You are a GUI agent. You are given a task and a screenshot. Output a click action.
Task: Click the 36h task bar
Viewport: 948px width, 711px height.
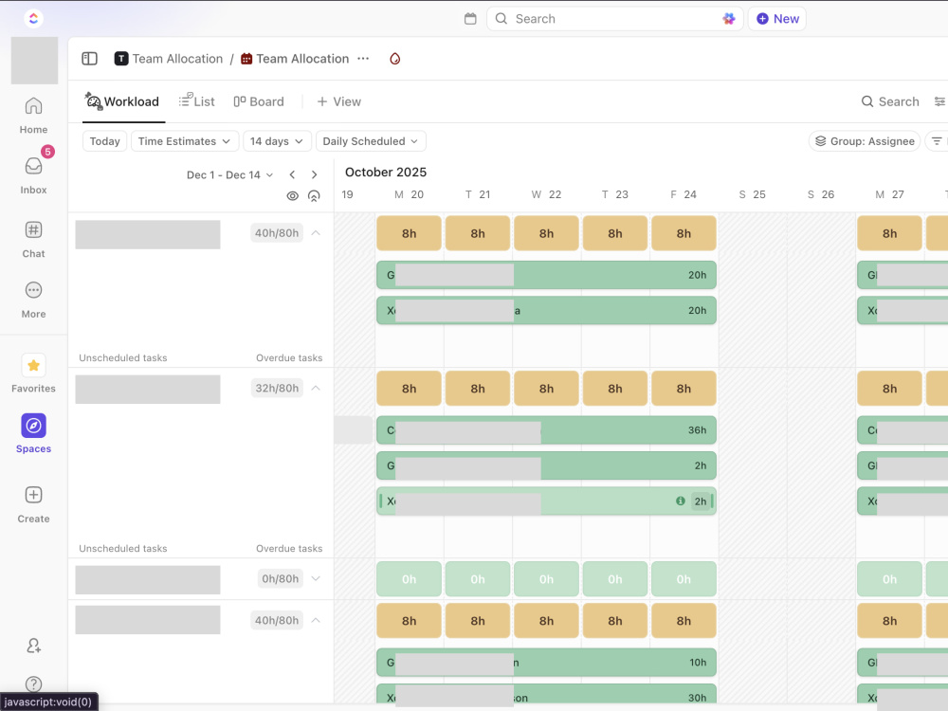pos(547,429)
